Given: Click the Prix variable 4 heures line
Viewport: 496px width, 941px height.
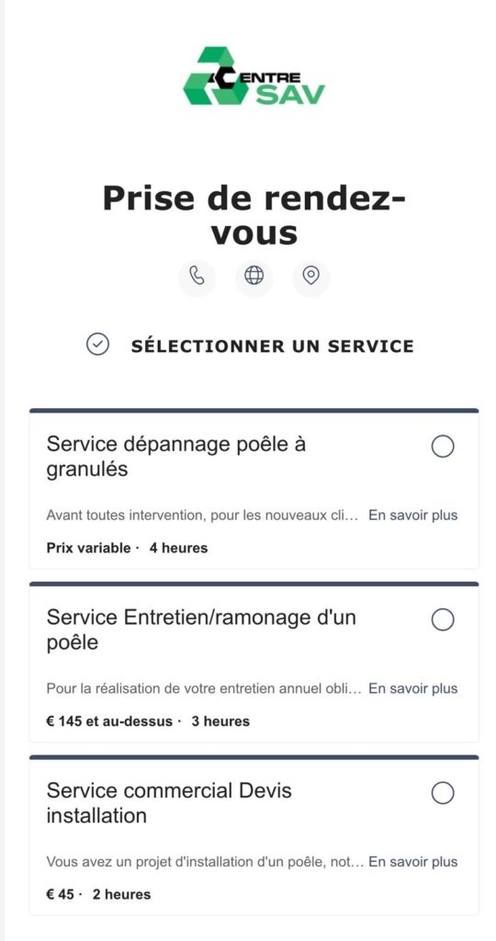Looking at the screenshot, I should (127, 548).
